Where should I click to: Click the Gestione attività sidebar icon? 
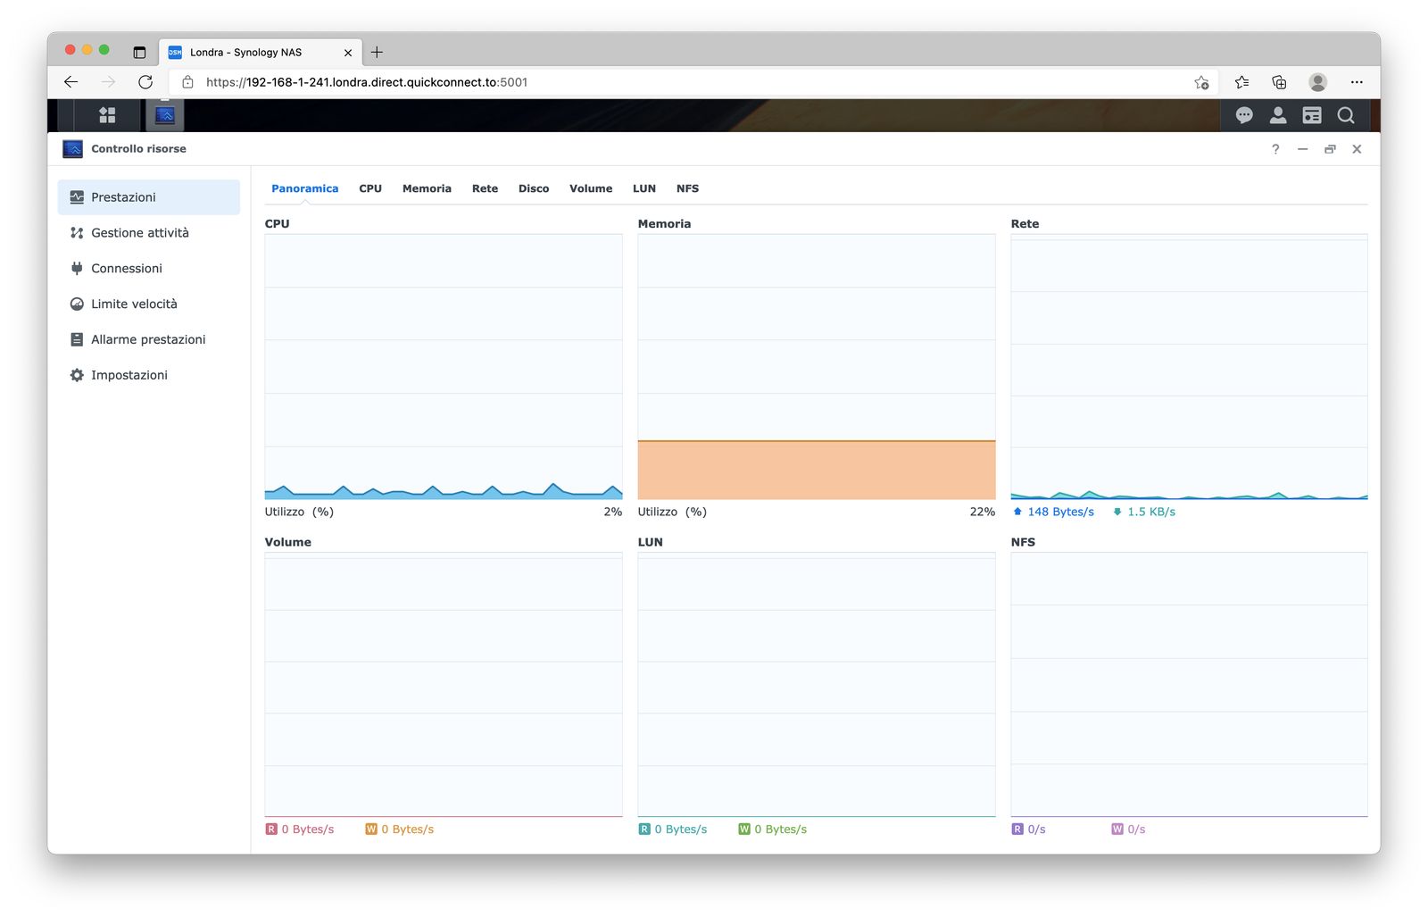click(x=77, y=233)
